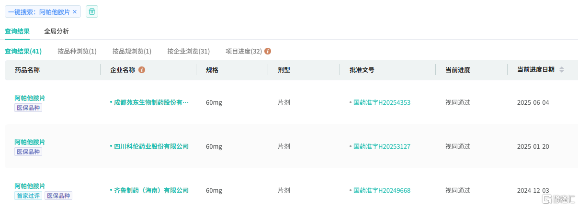The height and width of the screenshot is (207, 578).
Task: Open 阿帕他胺片 in the 齐鲁制药 row
Action: click(x=30, y=186)
